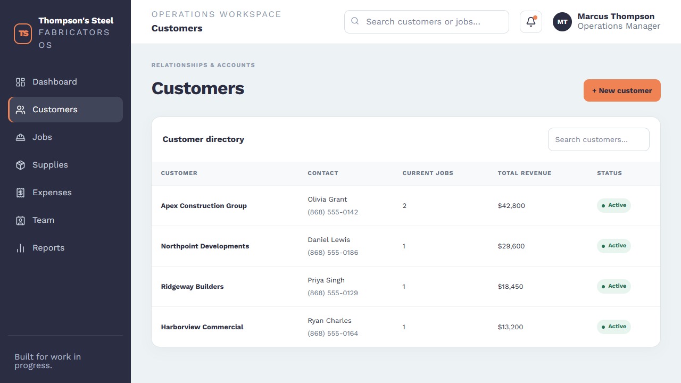Click contact Priya Singh
The image size is (681, 383).
(x=326, y=280)
